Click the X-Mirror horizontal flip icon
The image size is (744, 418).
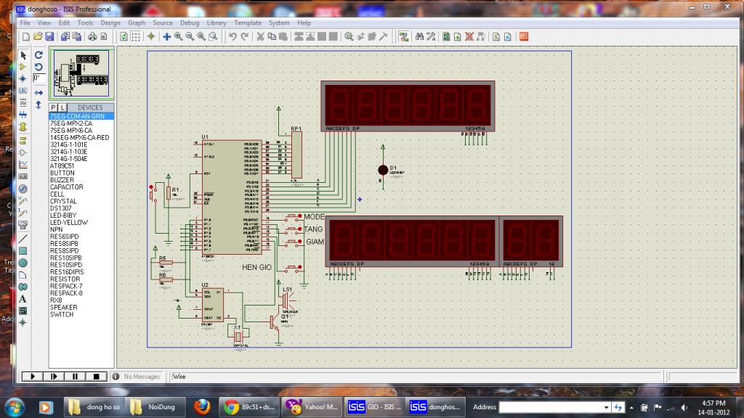(x=39, y=93)
